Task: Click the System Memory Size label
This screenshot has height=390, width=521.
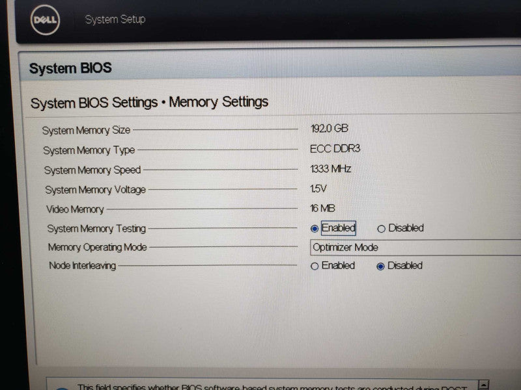Action: click(x=86, y=130)
